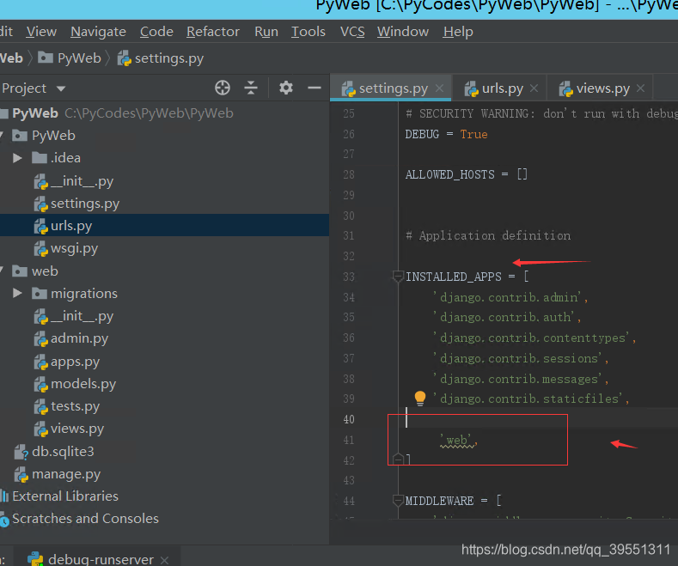Click settings.py in the breadcrumb path
Viewport: 678px width, 566px height.
pos(169,58)
